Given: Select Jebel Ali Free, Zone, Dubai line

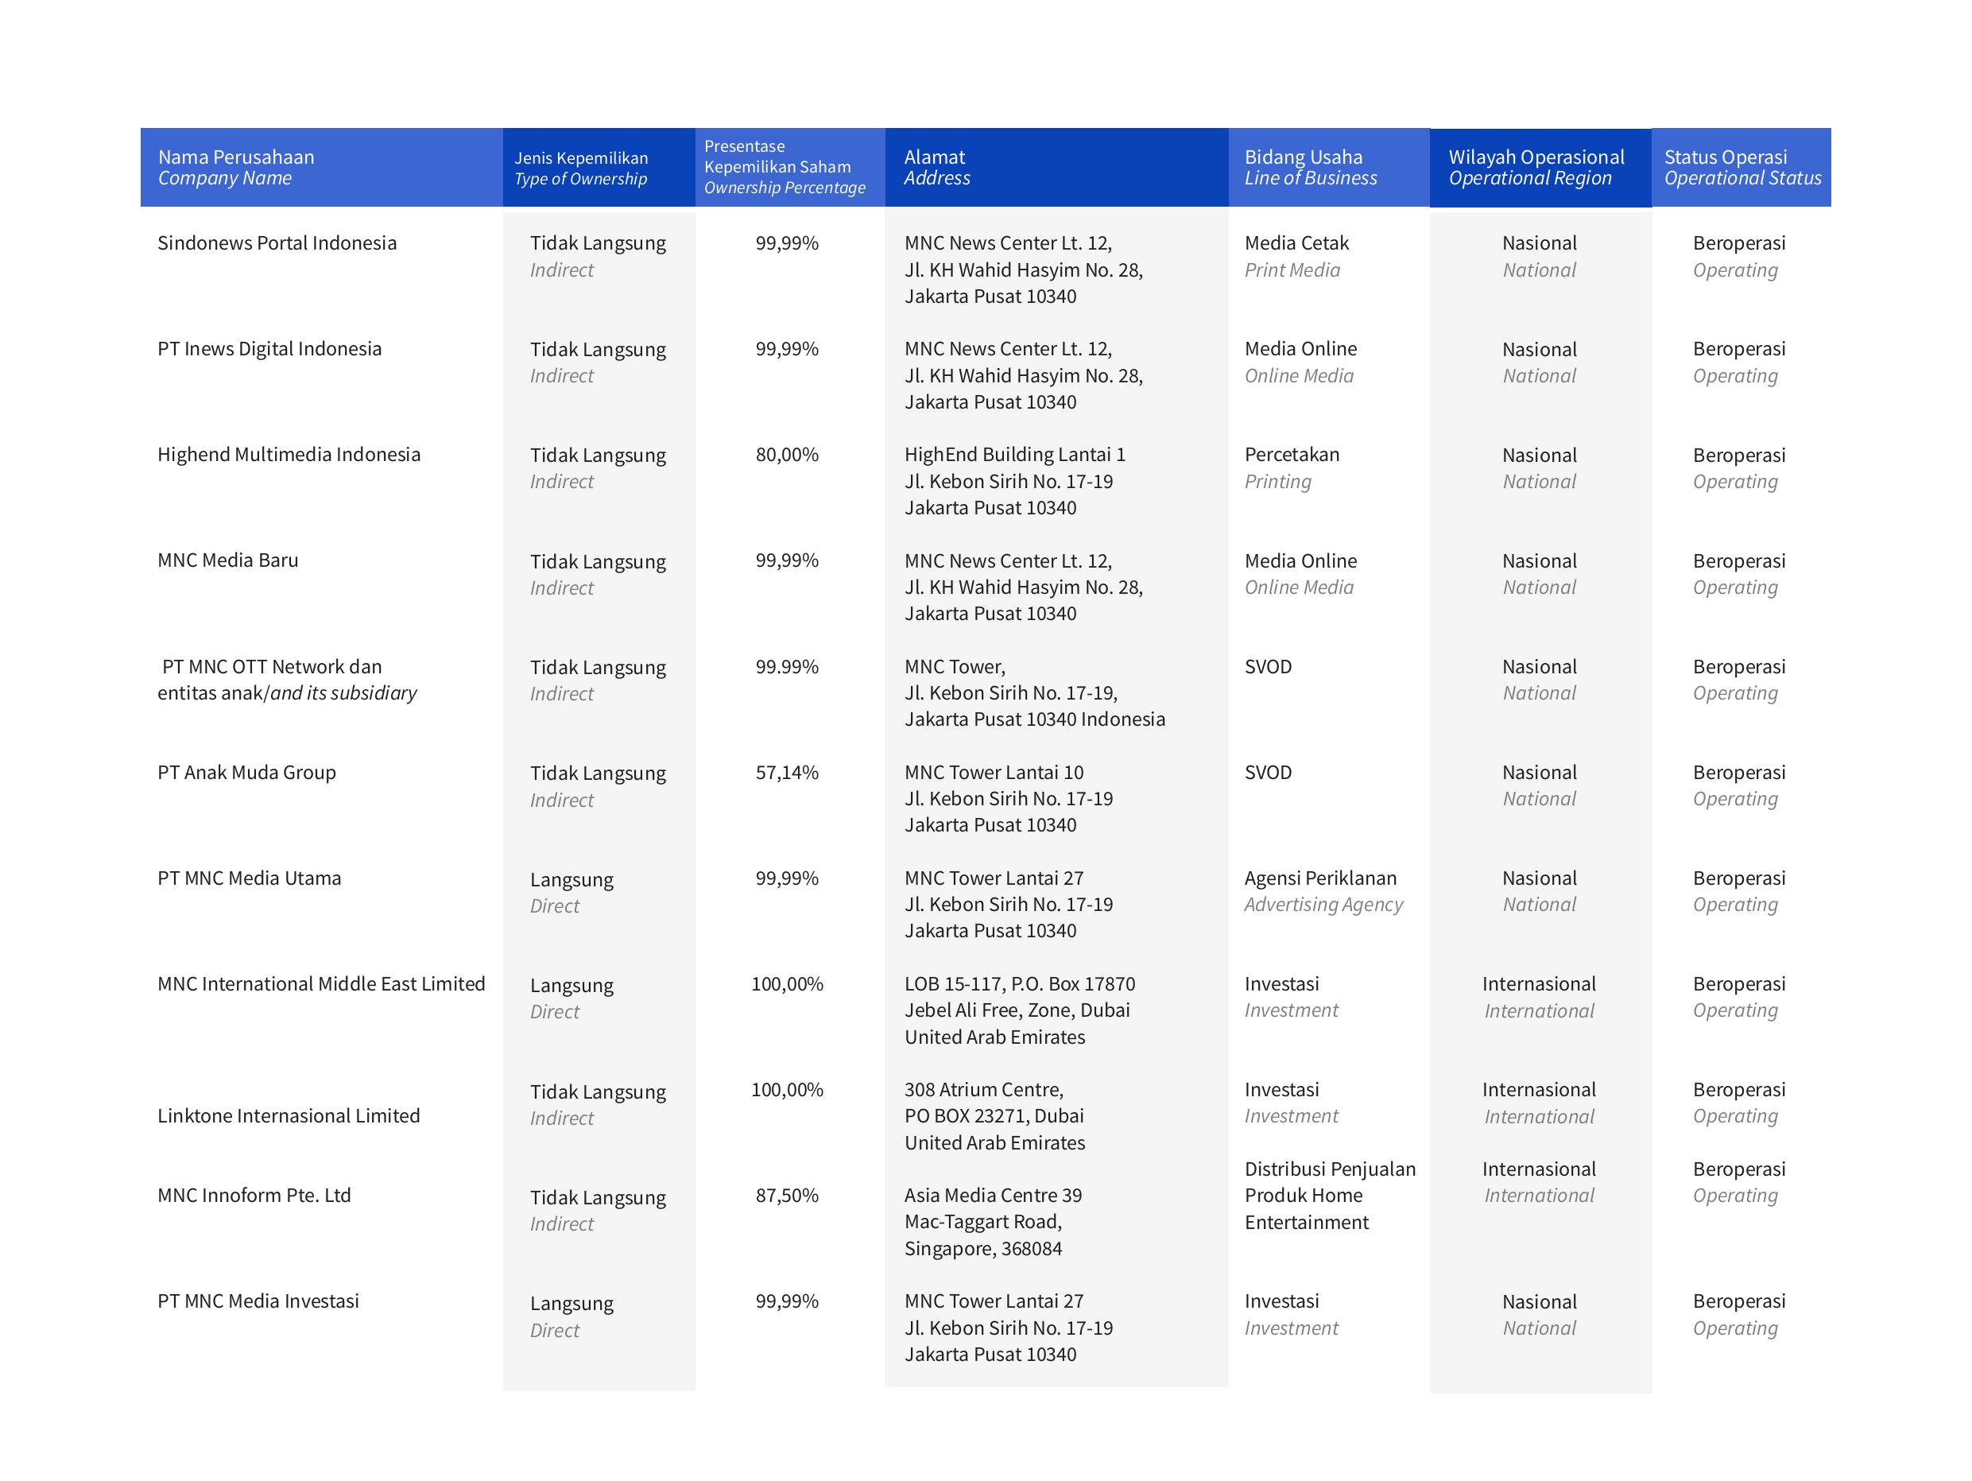Looking at the screenshot, I should [1017, 1011].
